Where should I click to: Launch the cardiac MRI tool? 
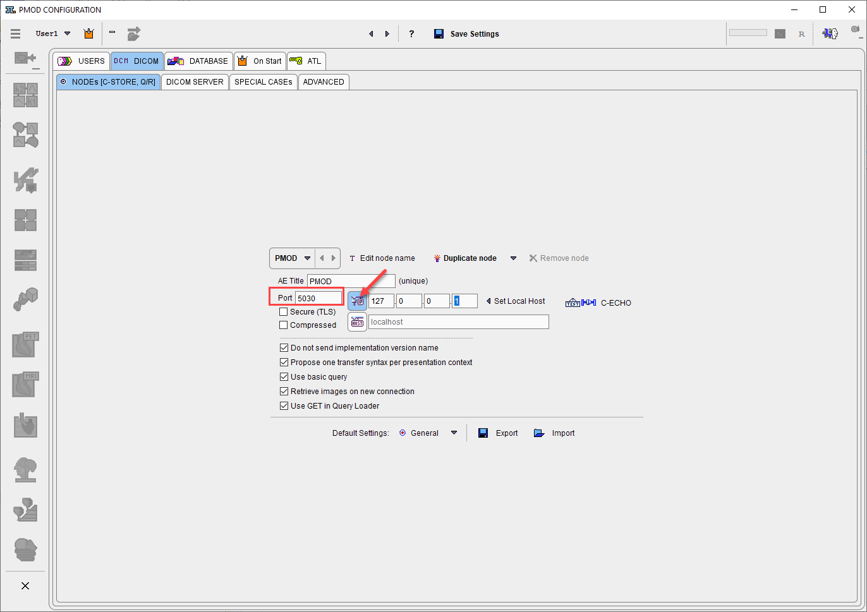coord(26,384)
